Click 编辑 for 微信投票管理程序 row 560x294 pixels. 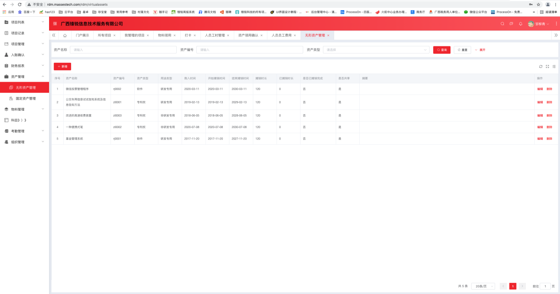tap(540, 89)
